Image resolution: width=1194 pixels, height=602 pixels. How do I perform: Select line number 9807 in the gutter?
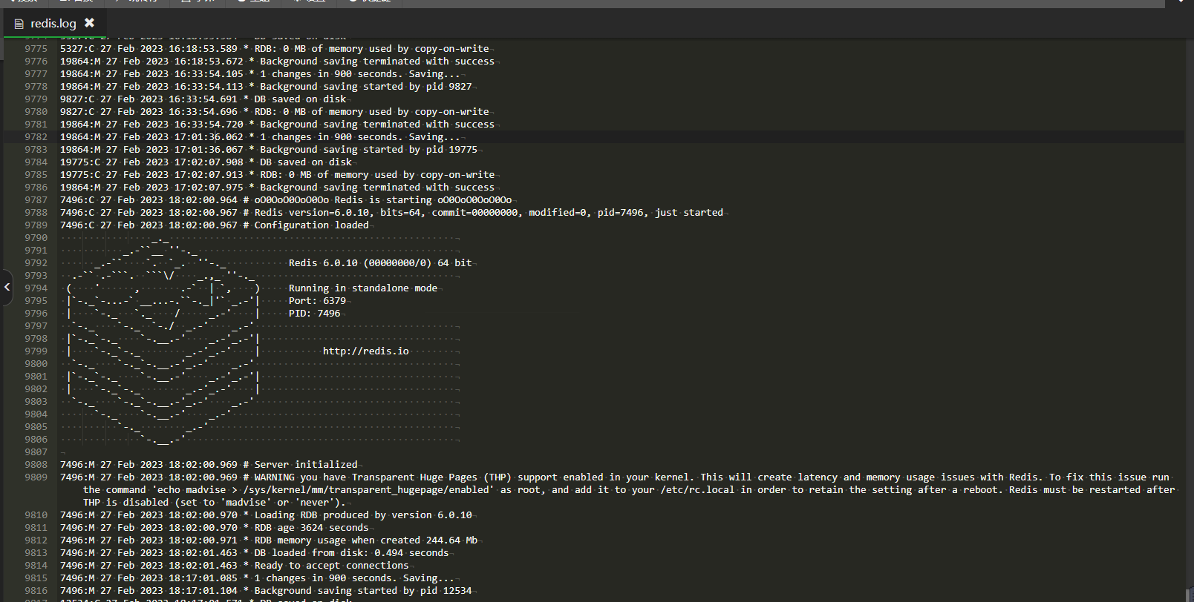pyautogui.click(x=36, y=452)
